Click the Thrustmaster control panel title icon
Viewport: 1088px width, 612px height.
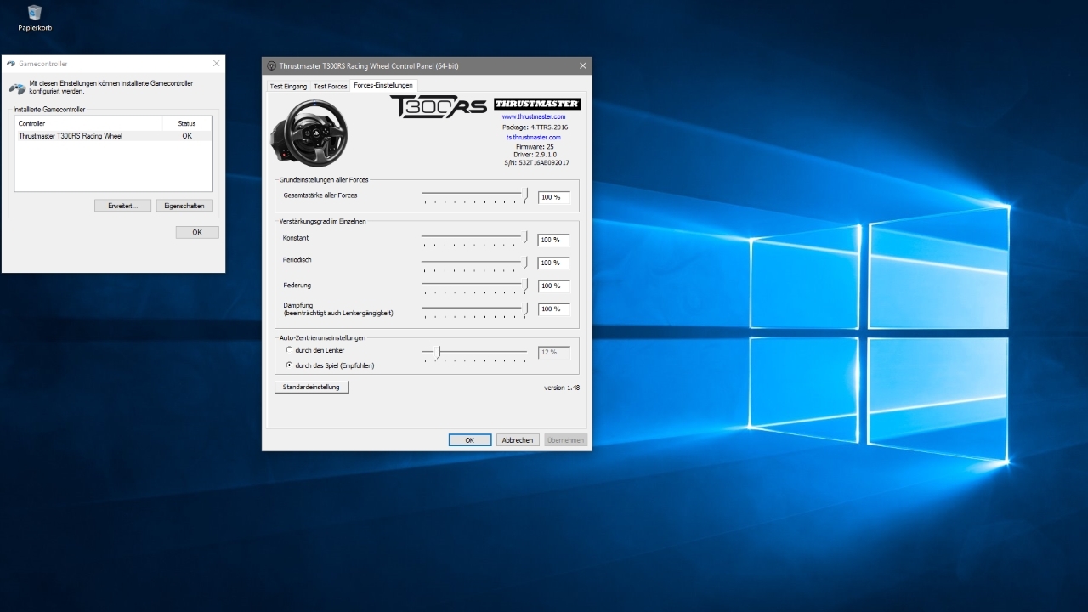pyautogui.click(x=271, y=65)
